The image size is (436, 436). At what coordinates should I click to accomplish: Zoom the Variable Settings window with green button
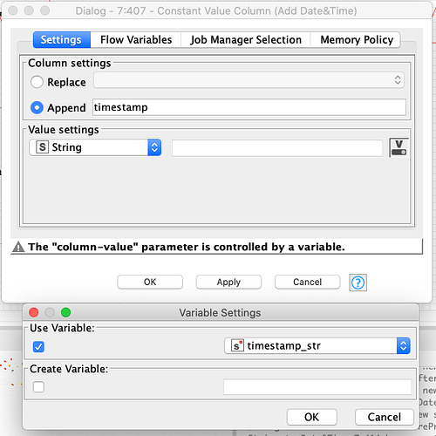point(66,312)
